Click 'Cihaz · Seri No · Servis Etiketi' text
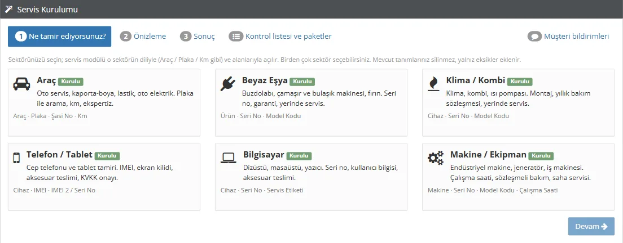The image size is (623, 243). click(x=262, y=190)
